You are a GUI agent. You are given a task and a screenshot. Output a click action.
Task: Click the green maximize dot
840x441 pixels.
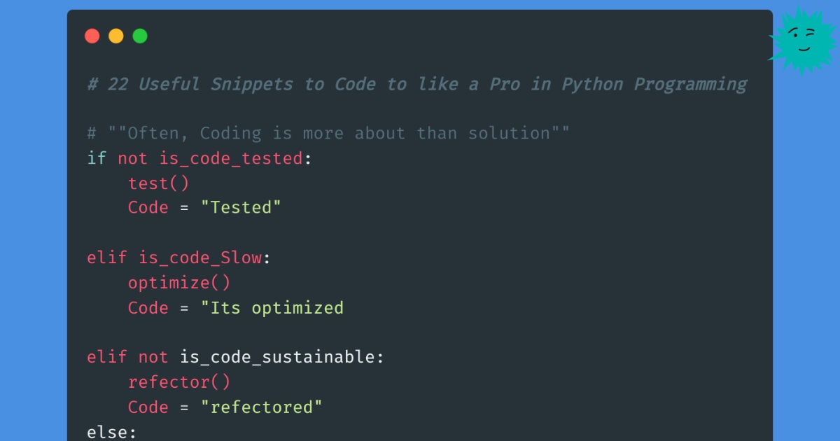click(140, 36)
